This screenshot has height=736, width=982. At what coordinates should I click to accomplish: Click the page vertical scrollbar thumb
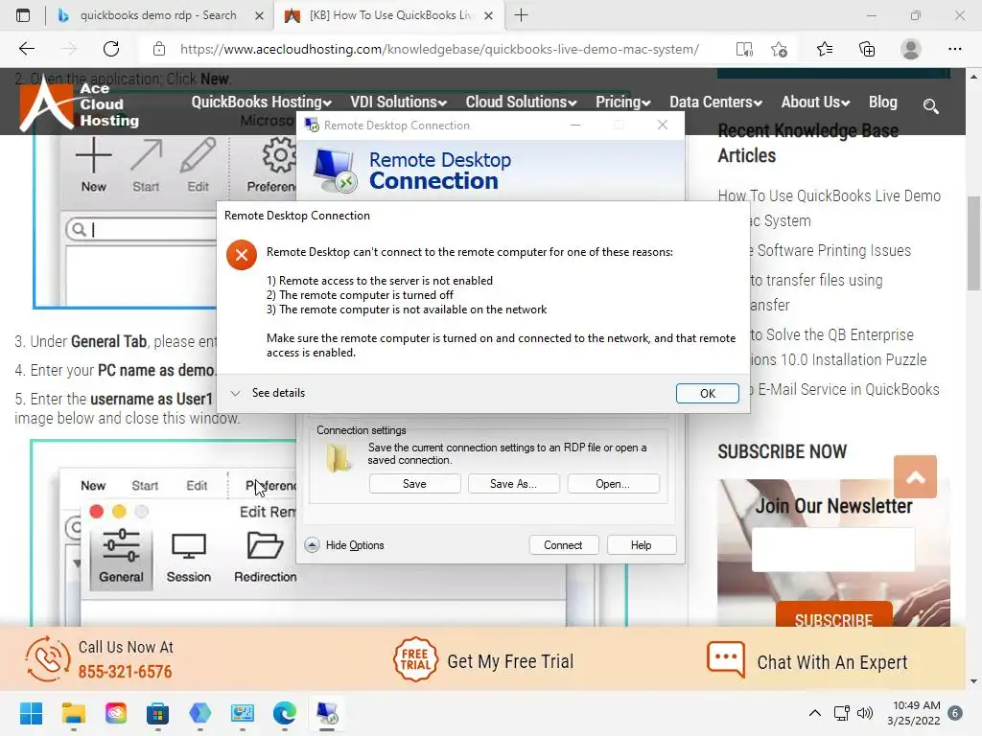[973, 242]
